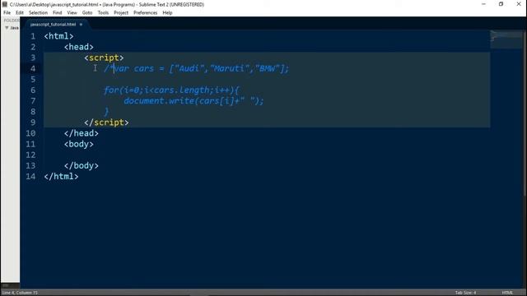Open the Selection menu
The width and height of the screenshot is (527, 296).
pos(38,13)
